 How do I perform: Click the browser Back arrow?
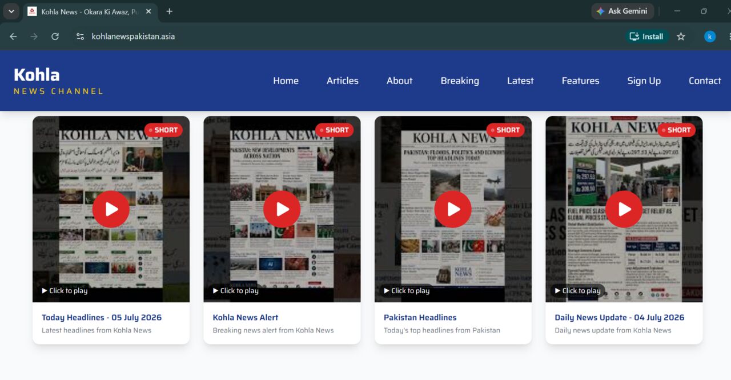[x=13, y=37]
